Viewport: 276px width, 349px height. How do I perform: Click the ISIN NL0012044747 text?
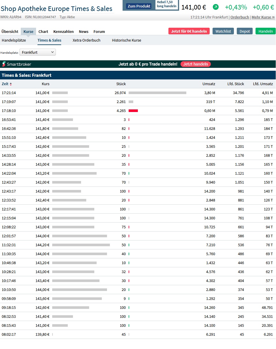point(40,17)
